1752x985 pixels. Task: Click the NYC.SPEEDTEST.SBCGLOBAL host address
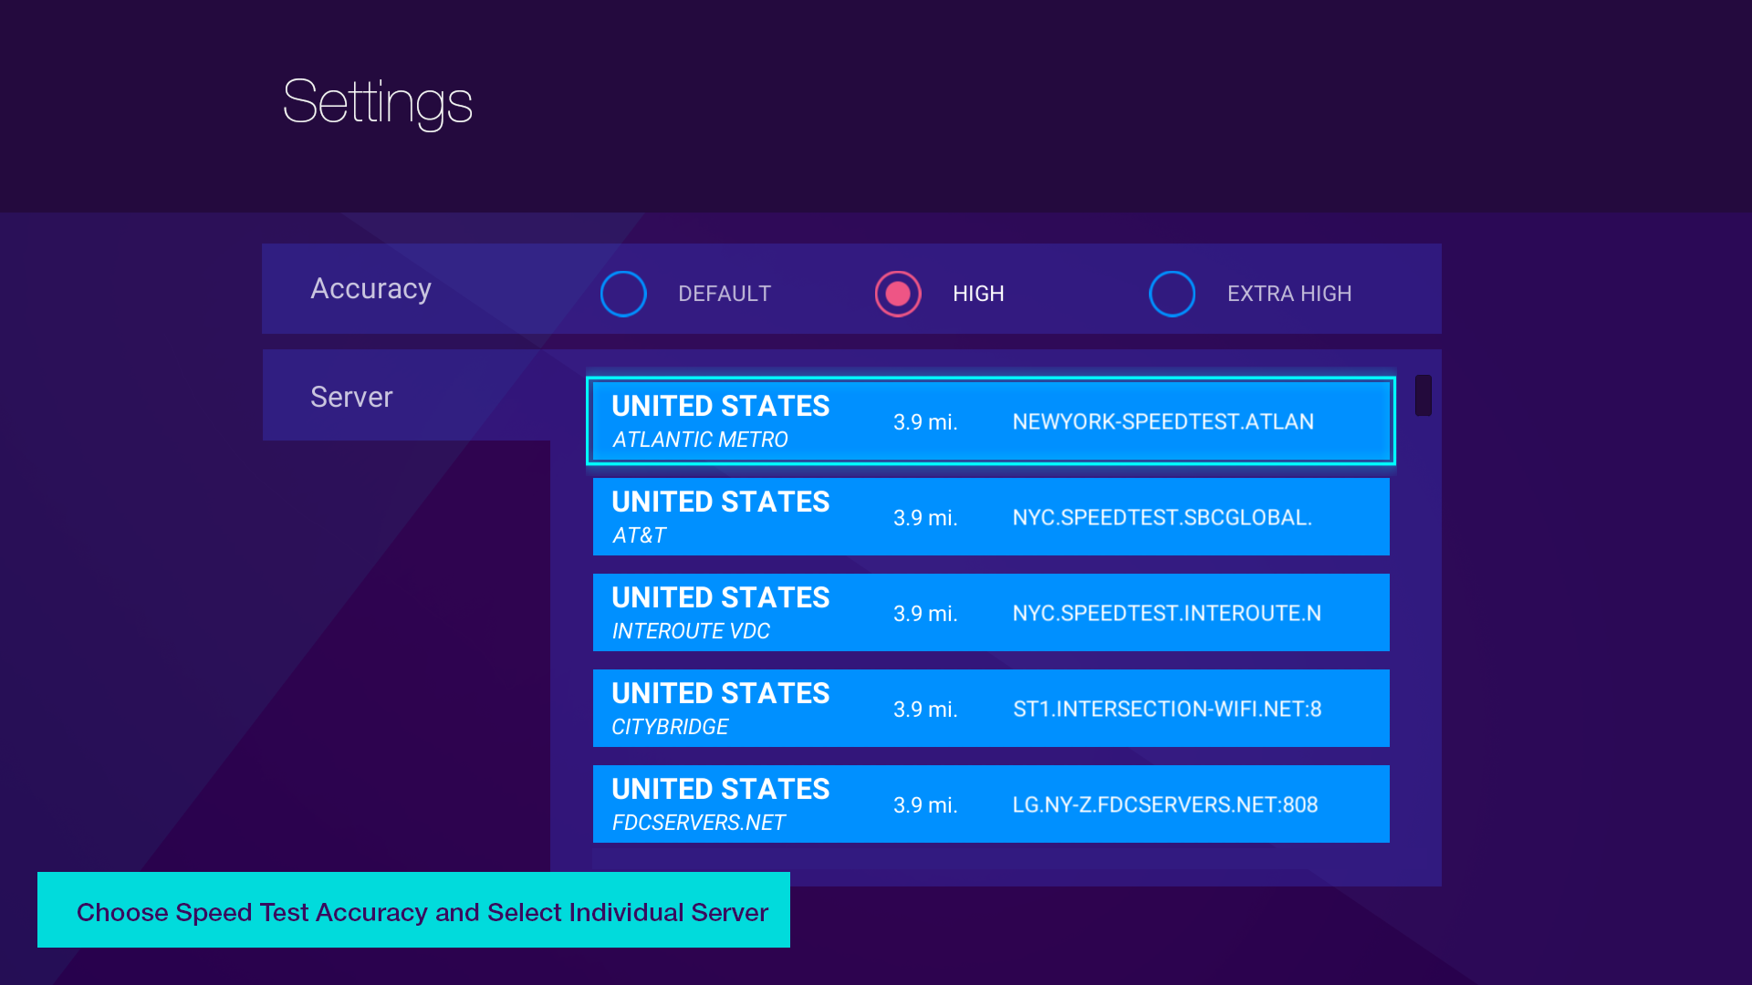pyautogui.click(x=1162, y=517)
